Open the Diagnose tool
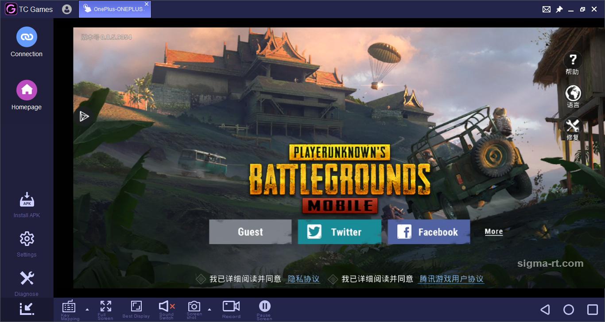This screenshot has width=605, height=322. (x=27, y=283)
